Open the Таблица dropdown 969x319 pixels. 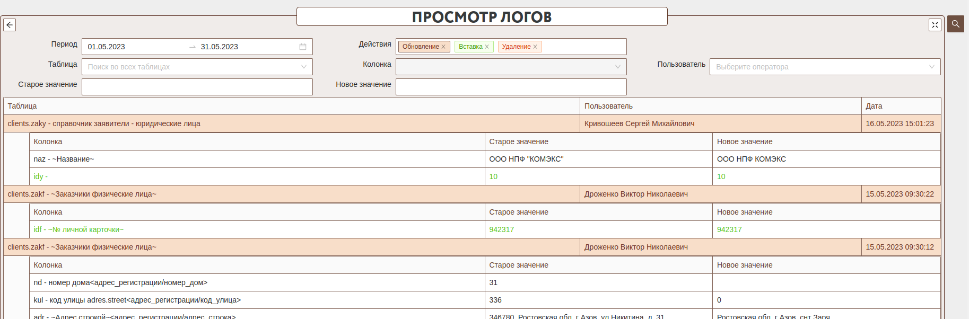point(197,67)
